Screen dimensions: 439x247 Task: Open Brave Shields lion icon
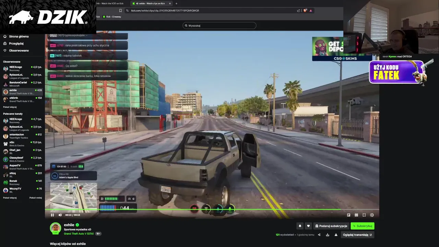click(305, 11)
